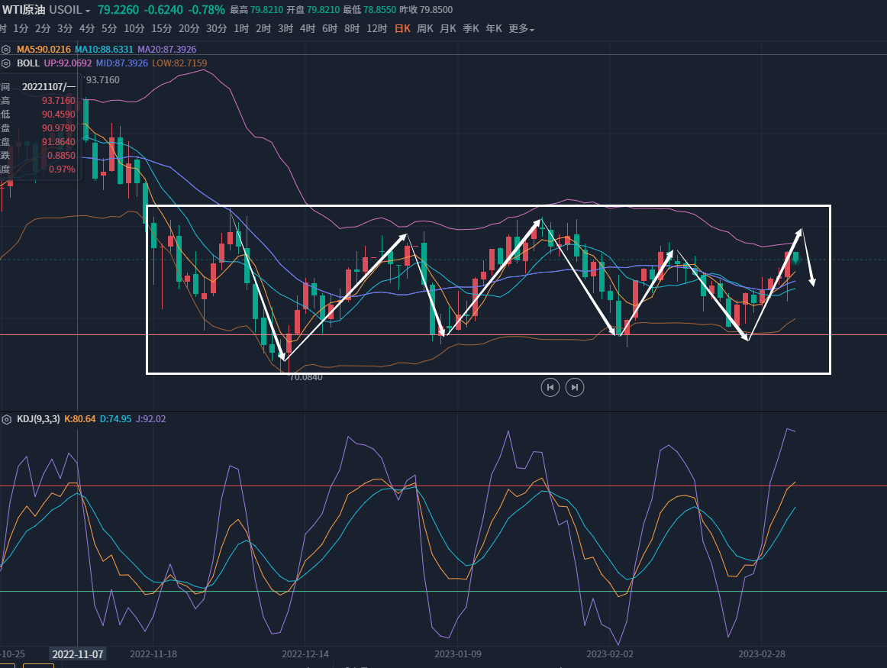Image resolution: width=887 pixels, height=668 pixels.
Task: Open MA indicator settings hexagon icon
Action: click(6, 49)
